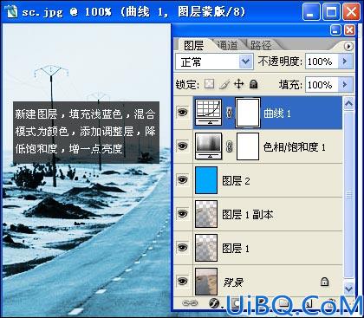Enable lock position cross-arrows icon
This screenshot has width=364, height=318.
pyautogui.click(x=239, y=84)
